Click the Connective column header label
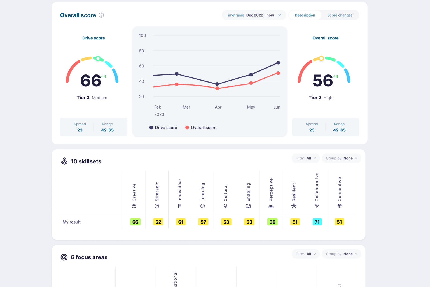 (x=340, y=189)
